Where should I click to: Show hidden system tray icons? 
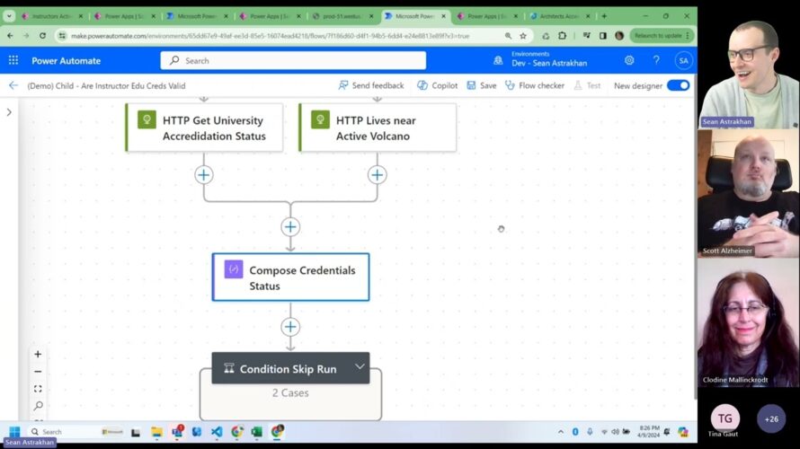coord(561,432)
